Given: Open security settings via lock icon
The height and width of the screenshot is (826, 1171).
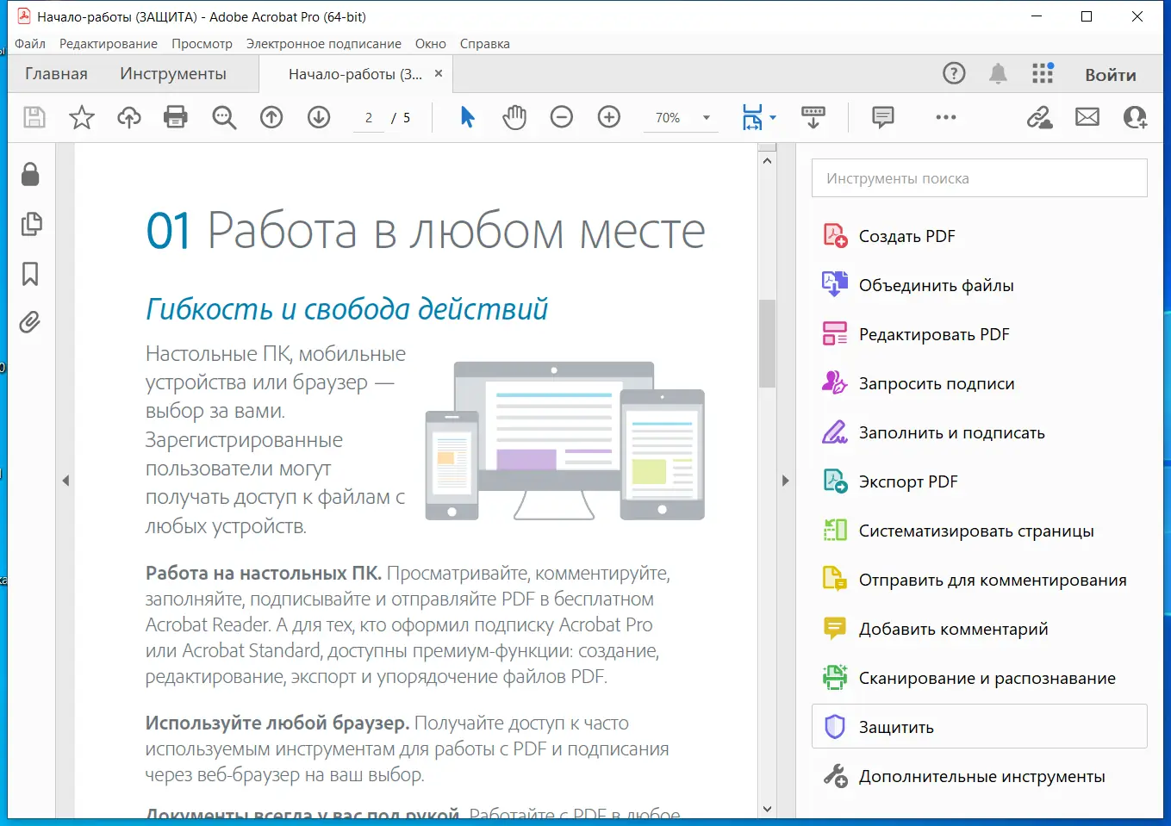Looking at the screenshot, I should click(31, 175).
